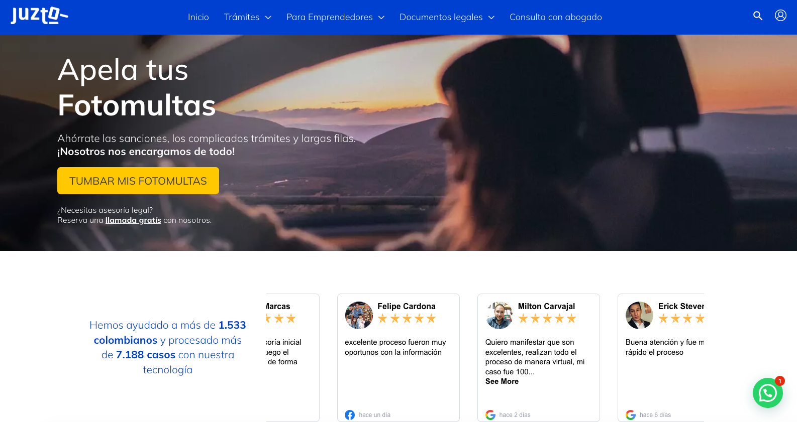Expand the Para Emprendedores dropdown
This screenshot has width=797, height=422.
[335, 17]
